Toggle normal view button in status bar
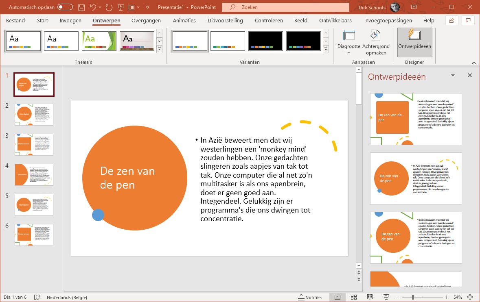The height and width of the screenshot is (302, 480). tap(338, 297)
